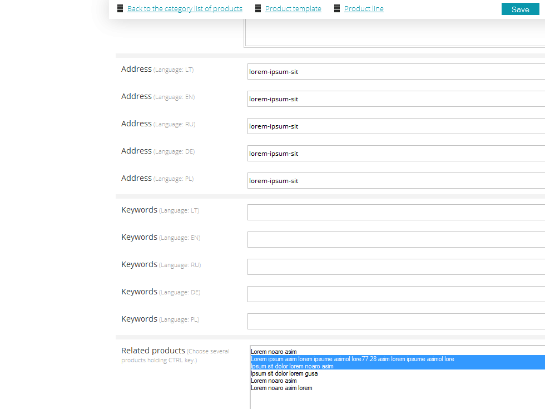Click the icon beside Product line
The image size is (545, 409).
(x=337, y=9)
